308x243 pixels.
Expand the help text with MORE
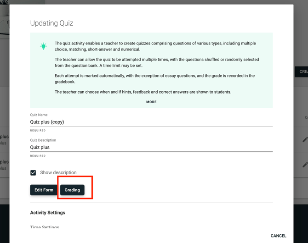coord(151,102)
